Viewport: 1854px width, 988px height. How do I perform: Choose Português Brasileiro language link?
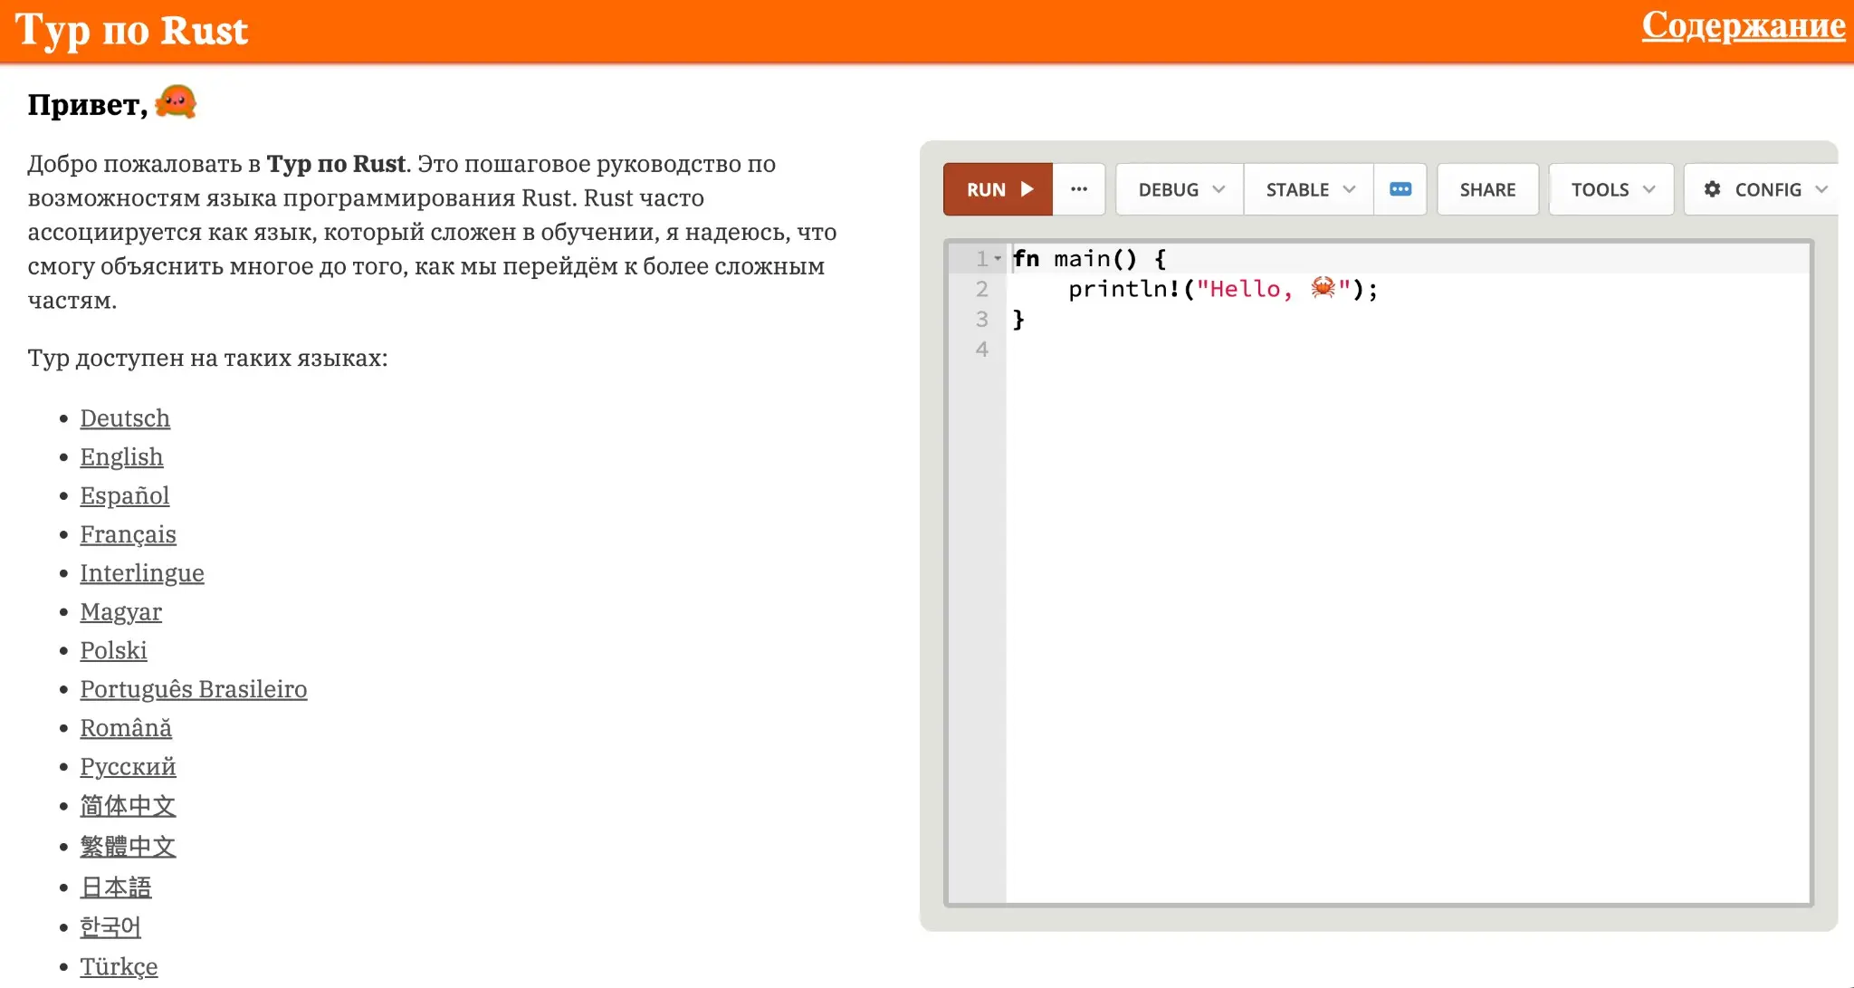coord(194,690)
